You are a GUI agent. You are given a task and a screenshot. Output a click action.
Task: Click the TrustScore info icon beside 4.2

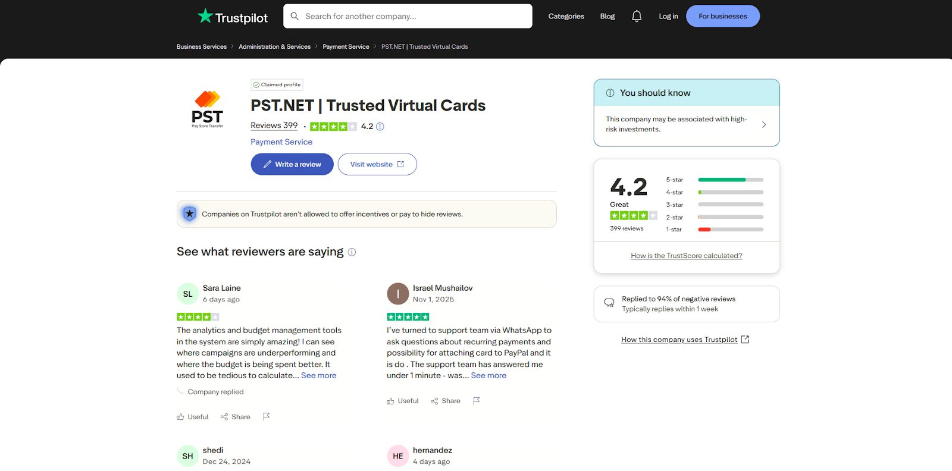tap(380, 127)
